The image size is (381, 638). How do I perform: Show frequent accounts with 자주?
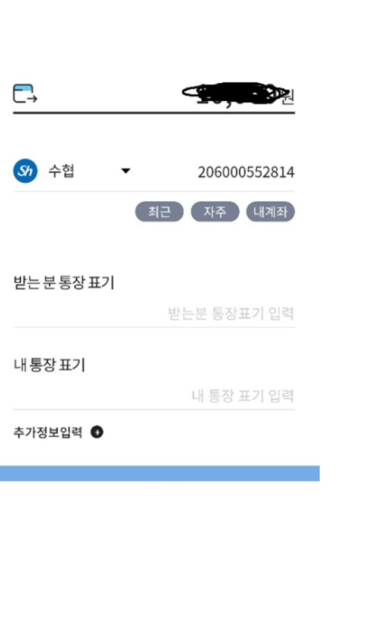[x=215, y=212]
